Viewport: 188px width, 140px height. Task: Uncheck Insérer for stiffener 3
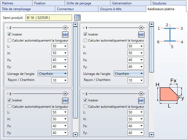coord(85,100)
